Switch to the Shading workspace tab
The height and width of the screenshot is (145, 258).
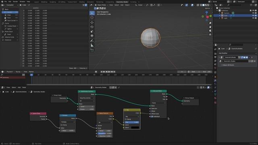pyautogui.click(x=82, y=2)
